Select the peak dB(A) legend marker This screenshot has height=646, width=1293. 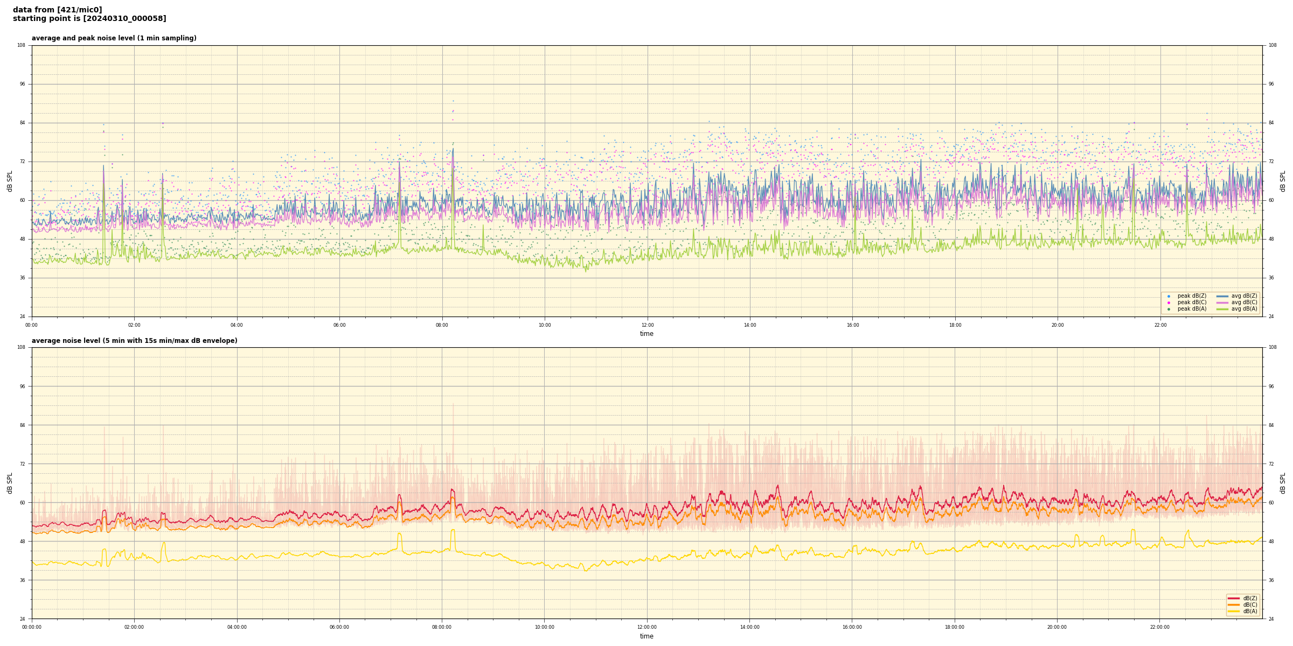click(1169, 309)
